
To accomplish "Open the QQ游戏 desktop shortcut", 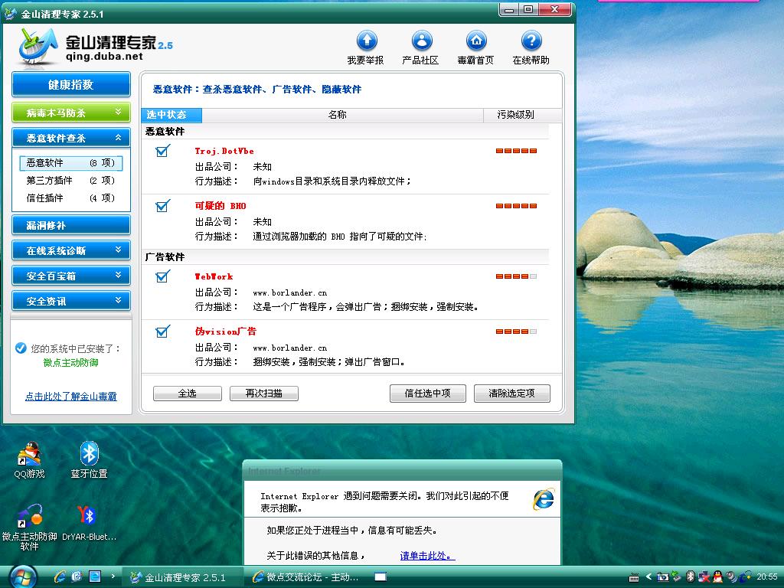I will click(x=29, y=459).
